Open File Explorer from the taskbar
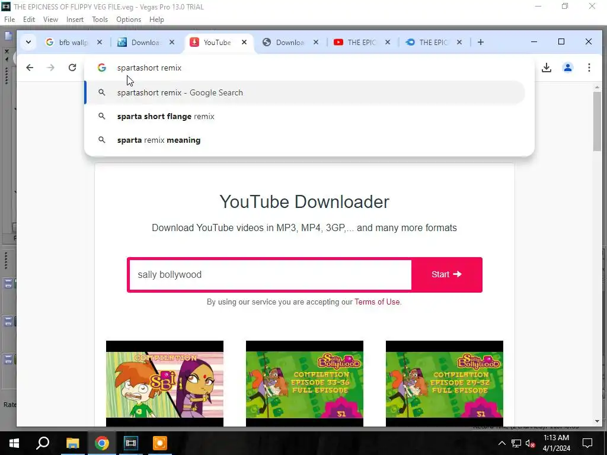The height and width of the screenshot is (455, 607). tap(72, 443)
